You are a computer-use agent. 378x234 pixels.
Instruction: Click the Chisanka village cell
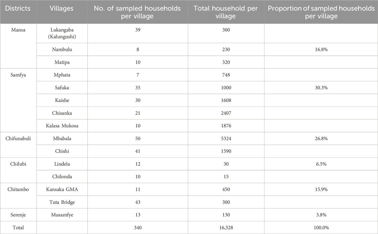(62, 113)
